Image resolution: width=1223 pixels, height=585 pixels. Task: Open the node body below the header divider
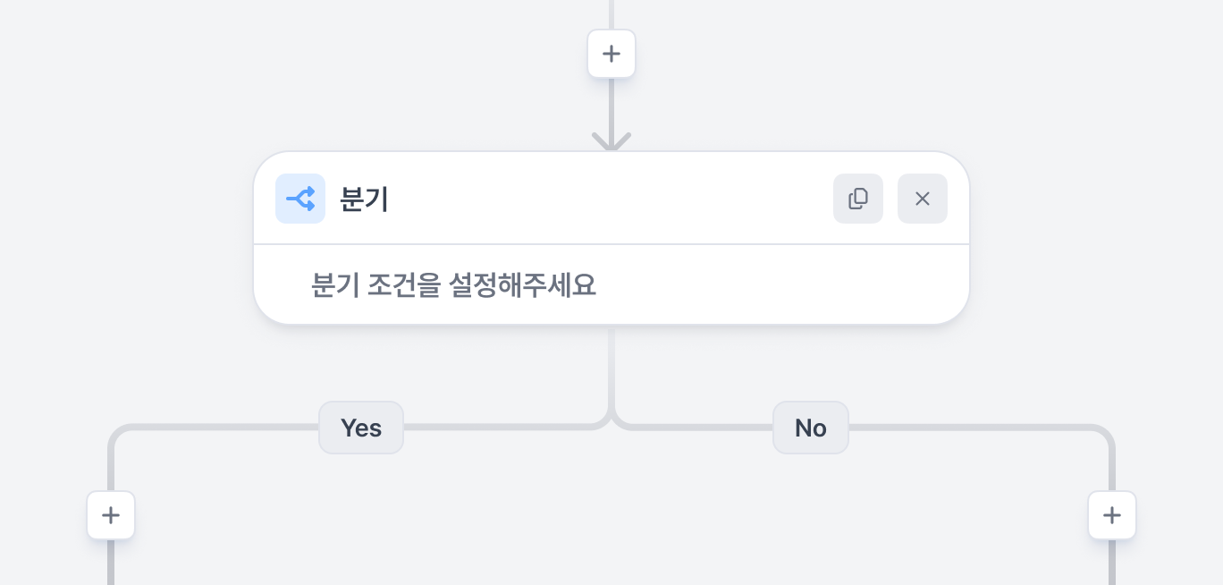(611, 284)
